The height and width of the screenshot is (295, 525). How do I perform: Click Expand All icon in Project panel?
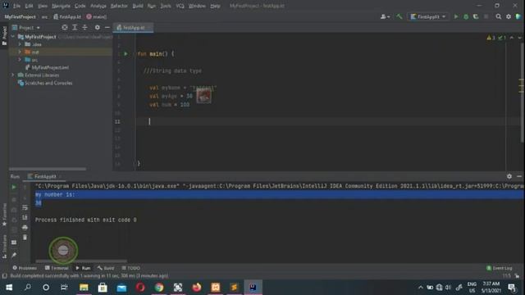pos(75,27)
